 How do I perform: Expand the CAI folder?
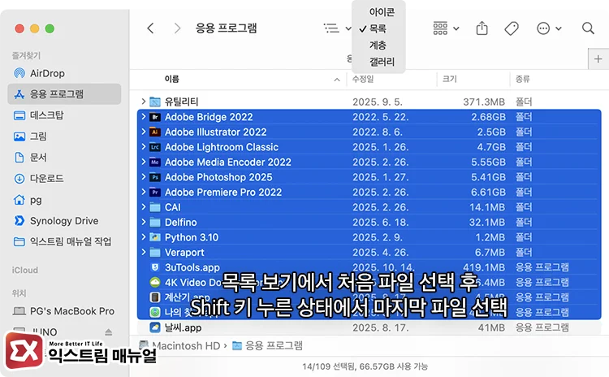click(143, 206)
